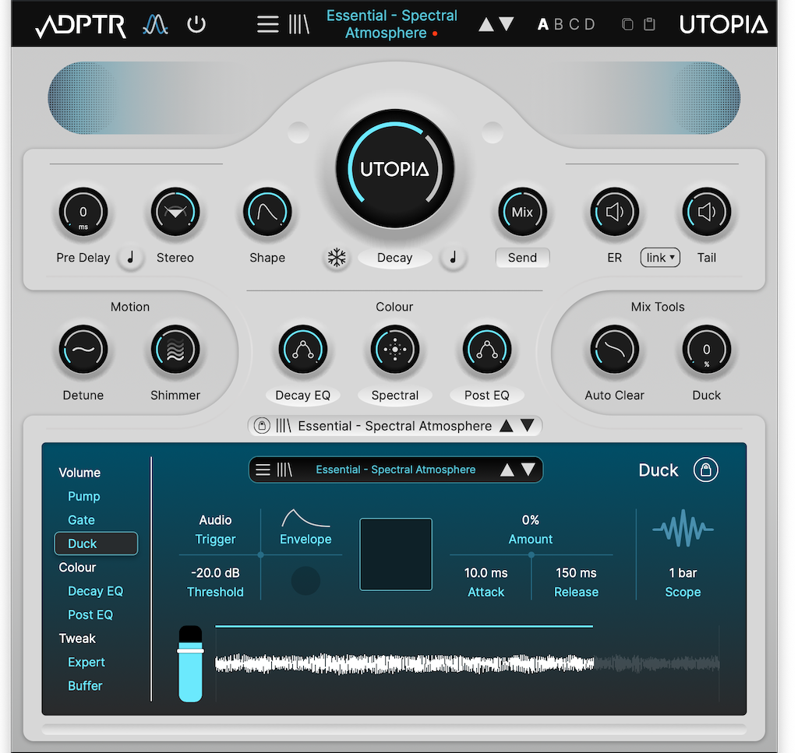Select the Duck page in sidebar
This screenshot has width=798, height=753.
(96, 544)
